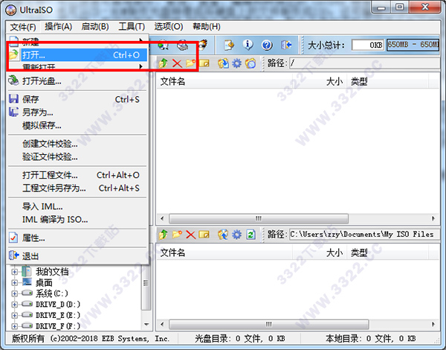Click the refresh icon in lower local toolbar
Viewport: 446px width, 350px height.
coord(251,235)
